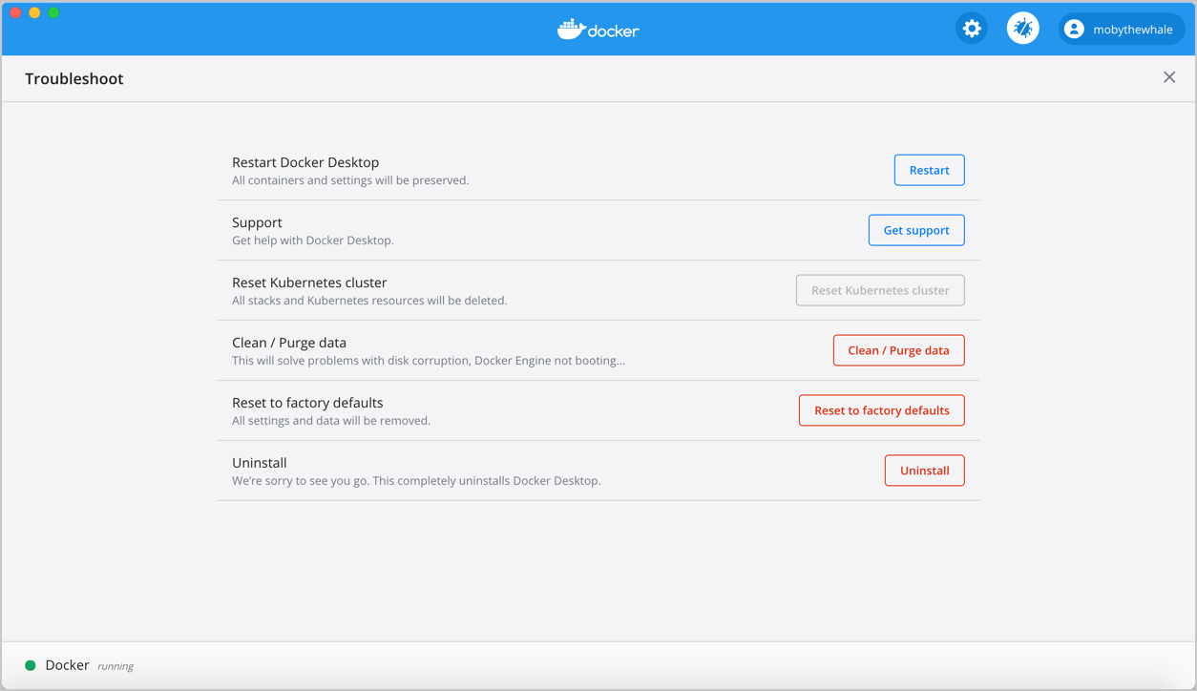Open Get support
Image resolution: width=1197 pixels, height=691 pixels.
(916, 230)
